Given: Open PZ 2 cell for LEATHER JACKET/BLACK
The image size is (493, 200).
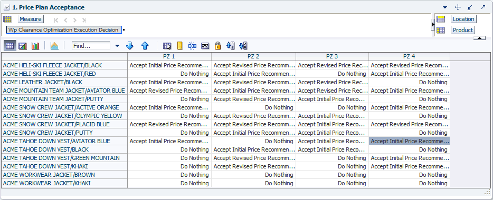Looking at the screenshot, I should (253, 82).
